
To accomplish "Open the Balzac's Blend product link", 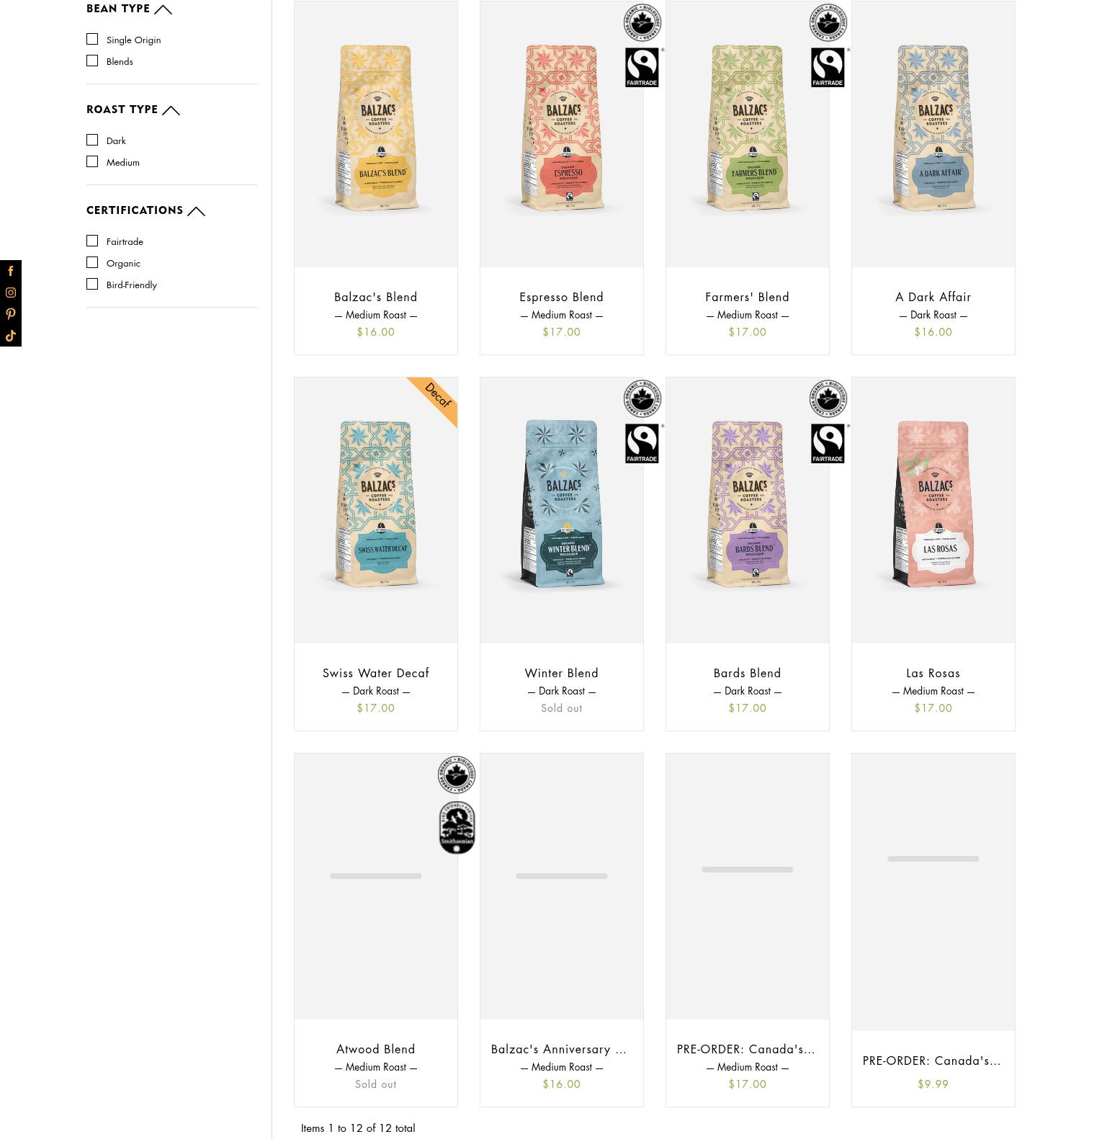I will pos(375,297).
